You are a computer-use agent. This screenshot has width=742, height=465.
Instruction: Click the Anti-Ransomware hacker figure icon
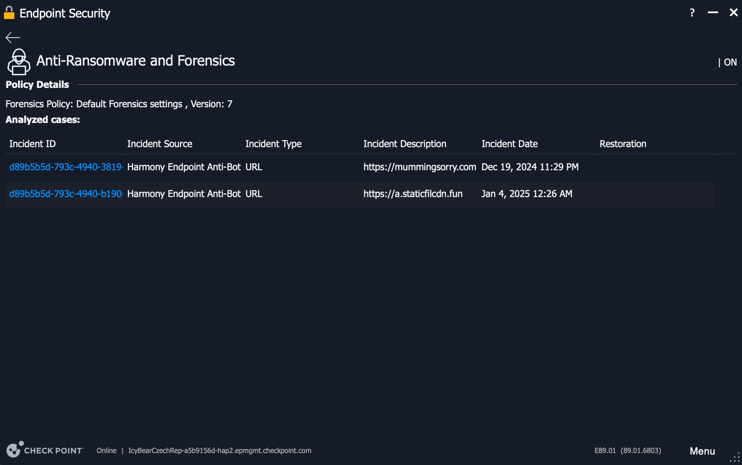click(x=19, y=61)
